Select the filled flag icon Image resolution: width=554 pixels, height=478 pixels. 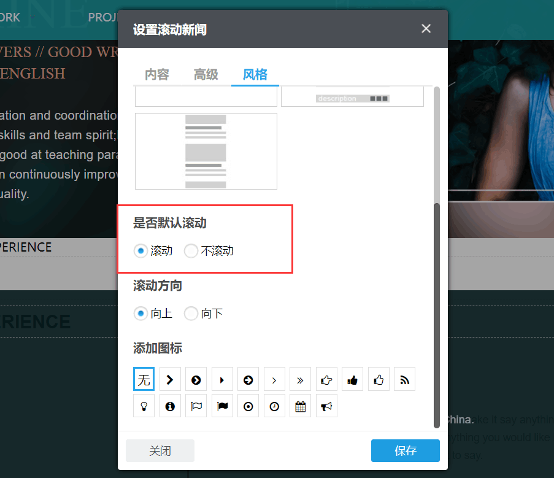[222, 406]
